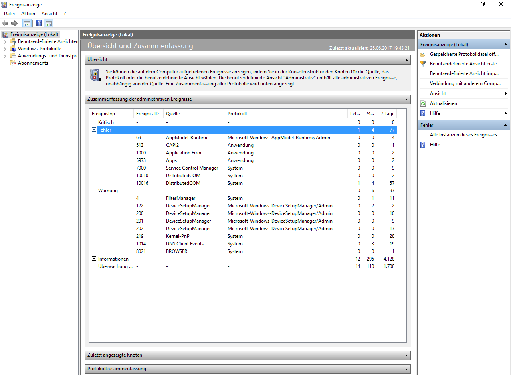Collapse the Fehler actions group
Viewport: 511px width, 375px height.
point(506,125)
